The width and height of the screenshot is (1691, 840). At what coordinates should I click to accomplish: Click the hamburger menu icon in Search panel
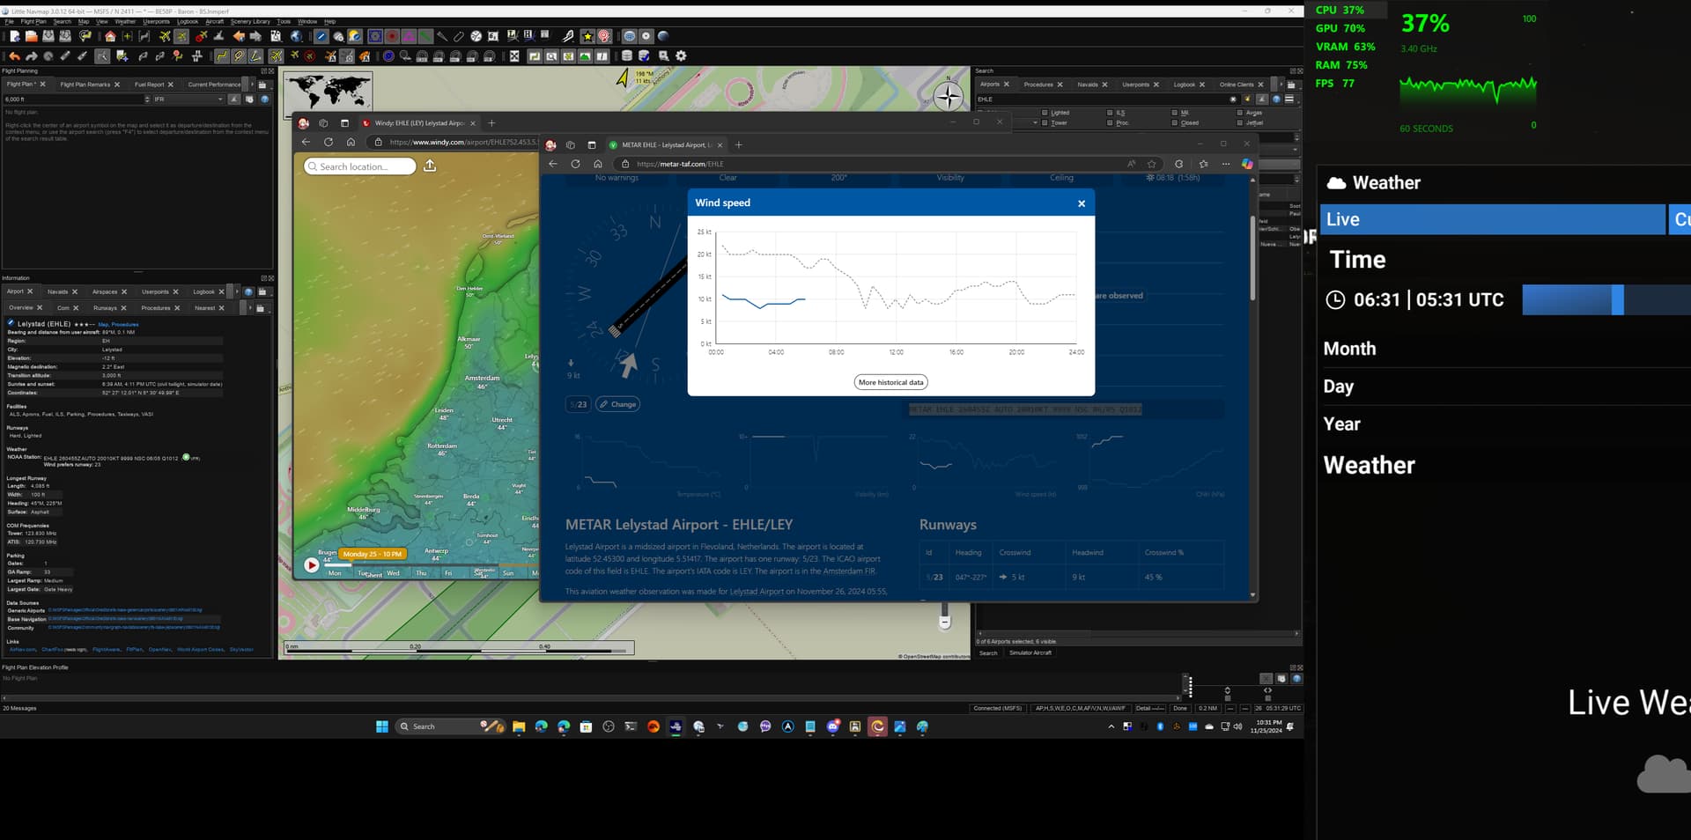(1289, 99)
